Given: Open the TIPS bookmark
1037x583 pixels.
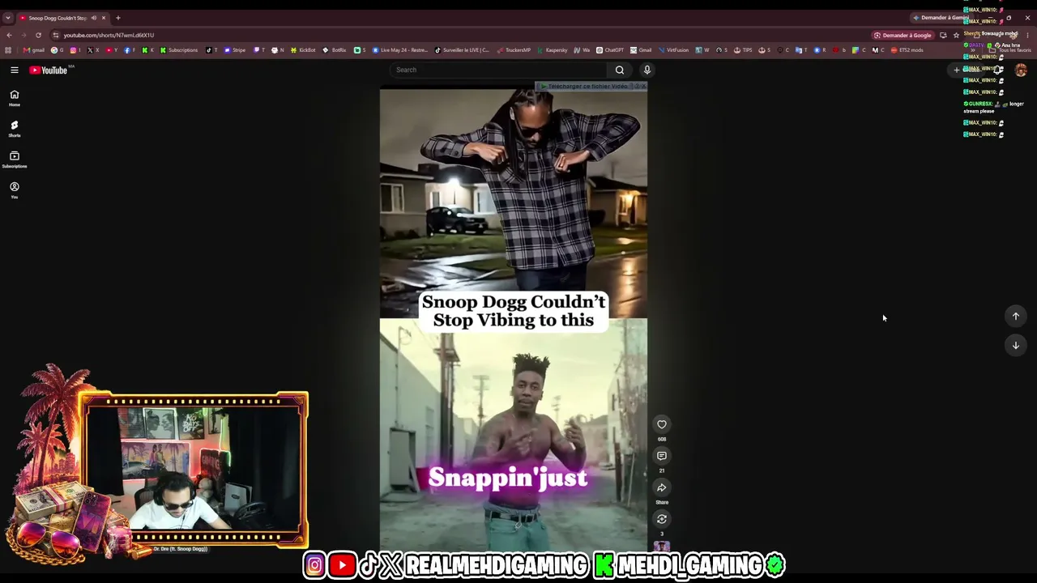Looking at the screenshot, I should (x=743, y=50).
